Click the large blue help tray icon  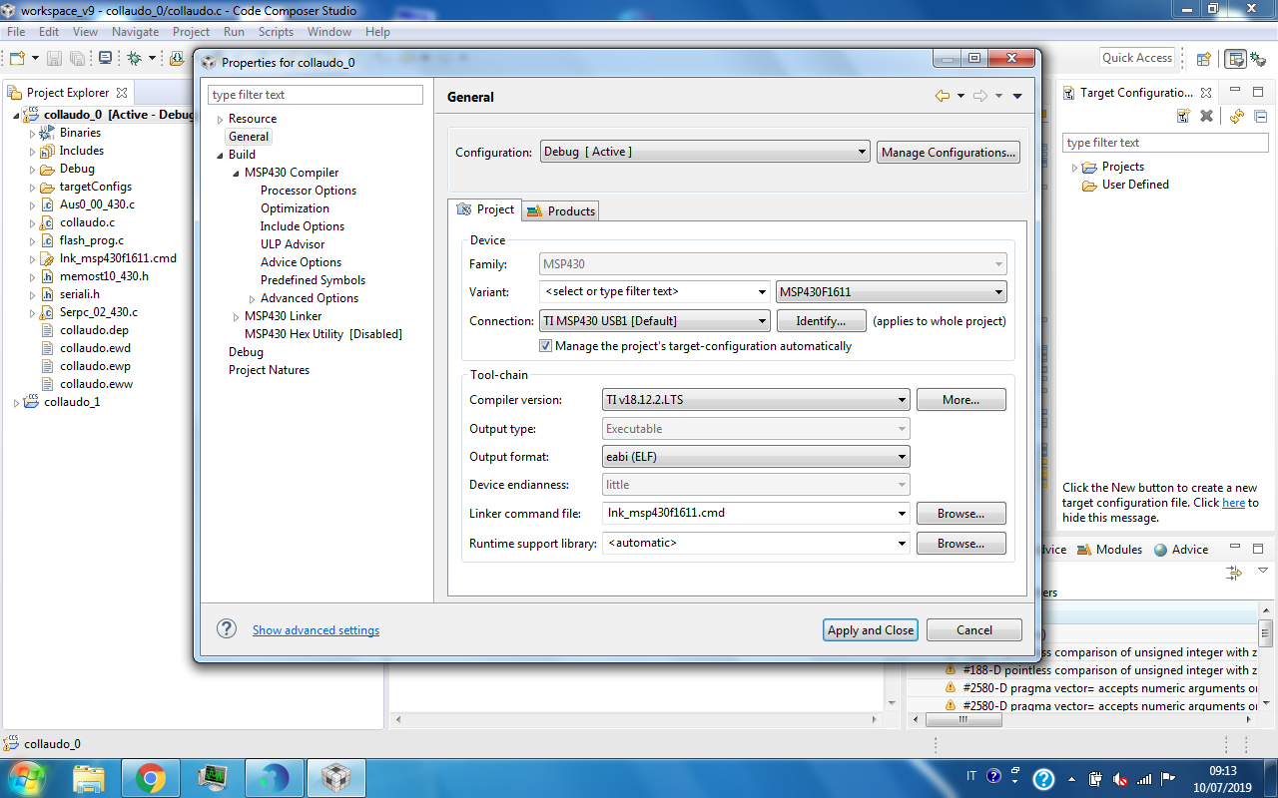[x=1043, y=779]
